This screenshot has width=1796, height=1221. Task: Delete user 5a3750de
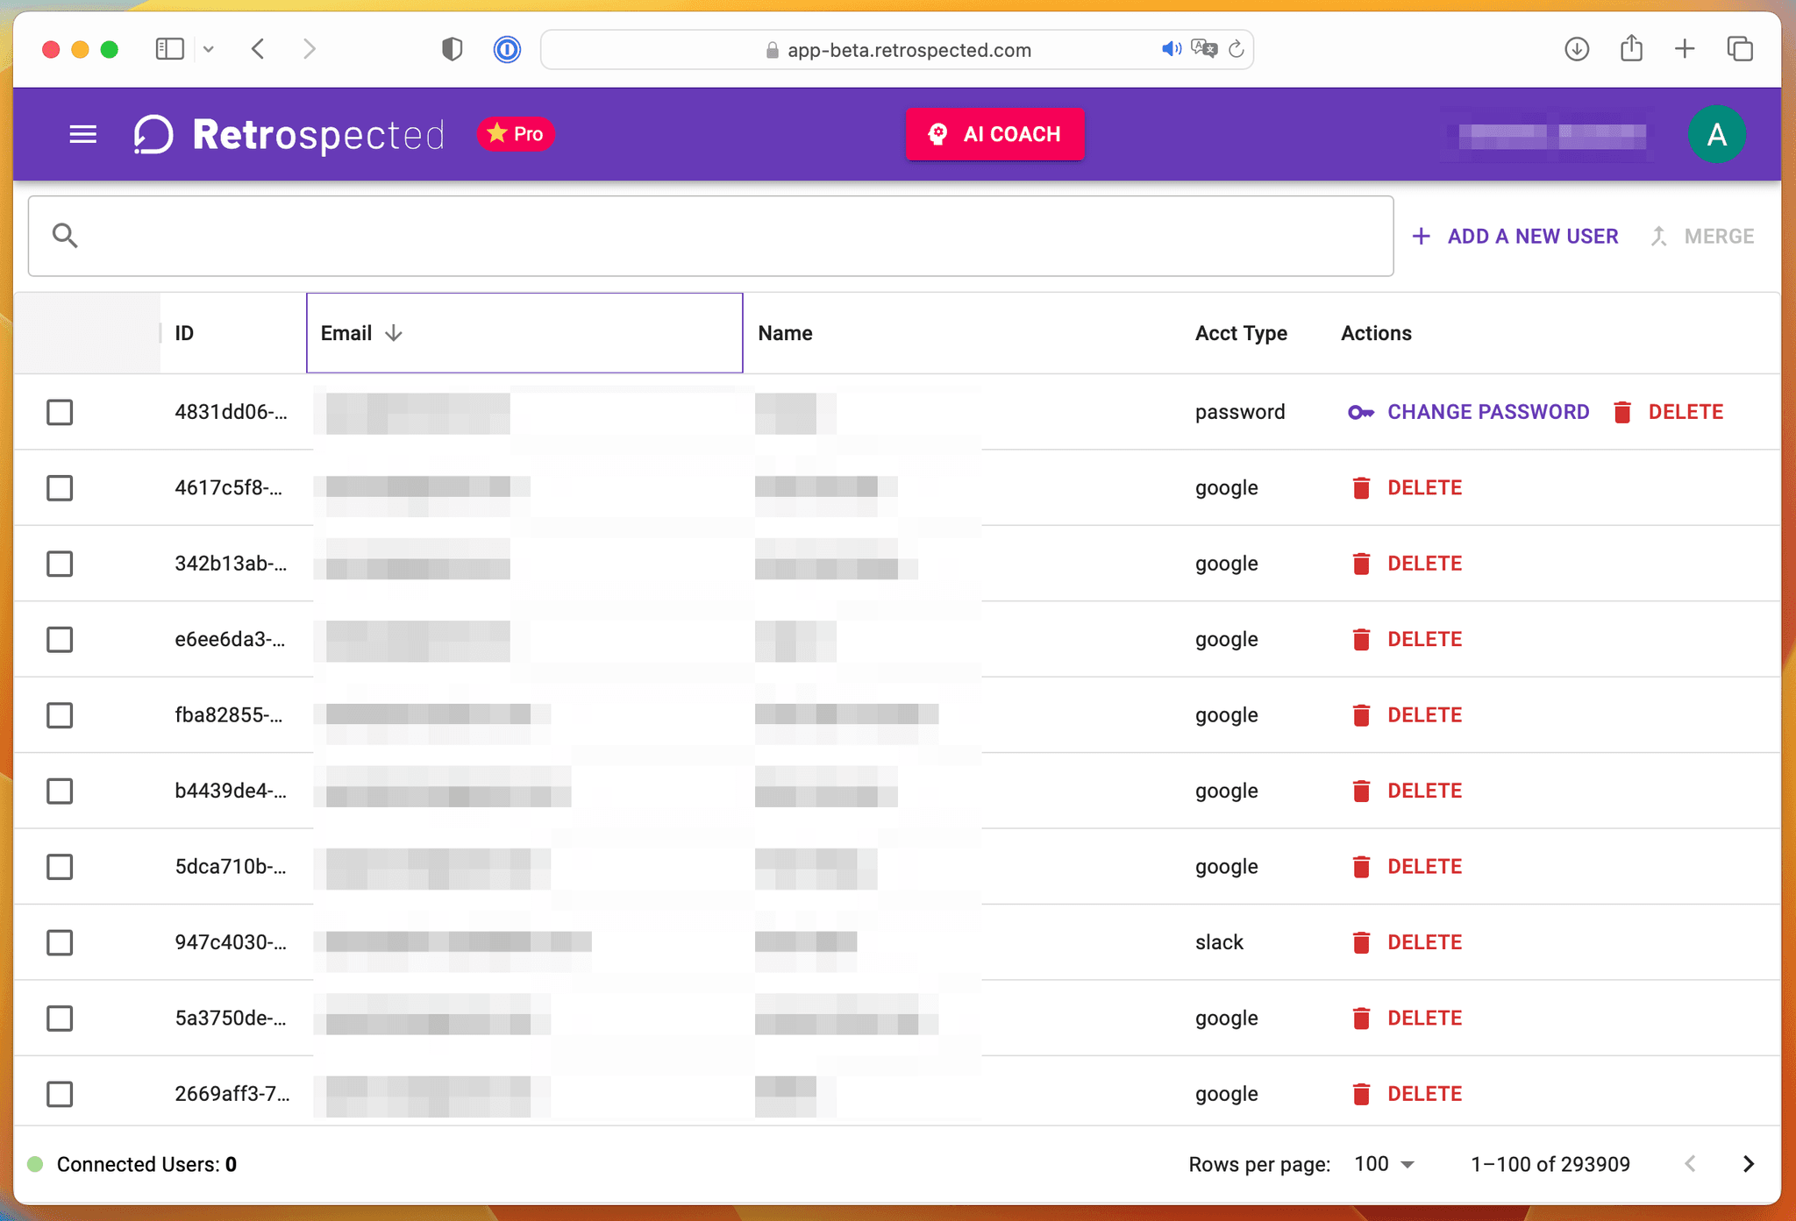(x=1407, y=1019)
